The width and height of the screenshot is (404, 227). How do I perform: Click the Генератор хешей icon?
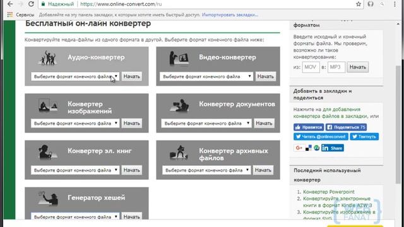point(48,199)
